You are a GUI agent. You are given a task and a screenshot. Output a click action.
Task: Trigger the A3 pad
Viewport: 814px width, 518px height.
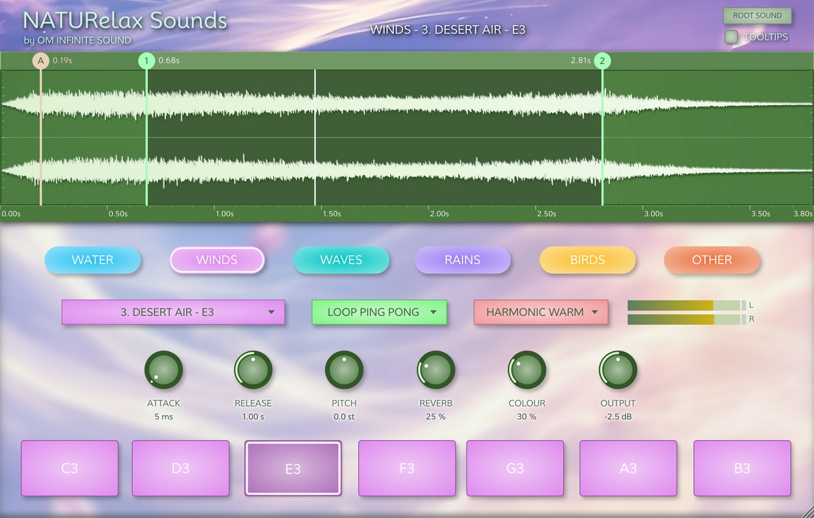point(628,469)
